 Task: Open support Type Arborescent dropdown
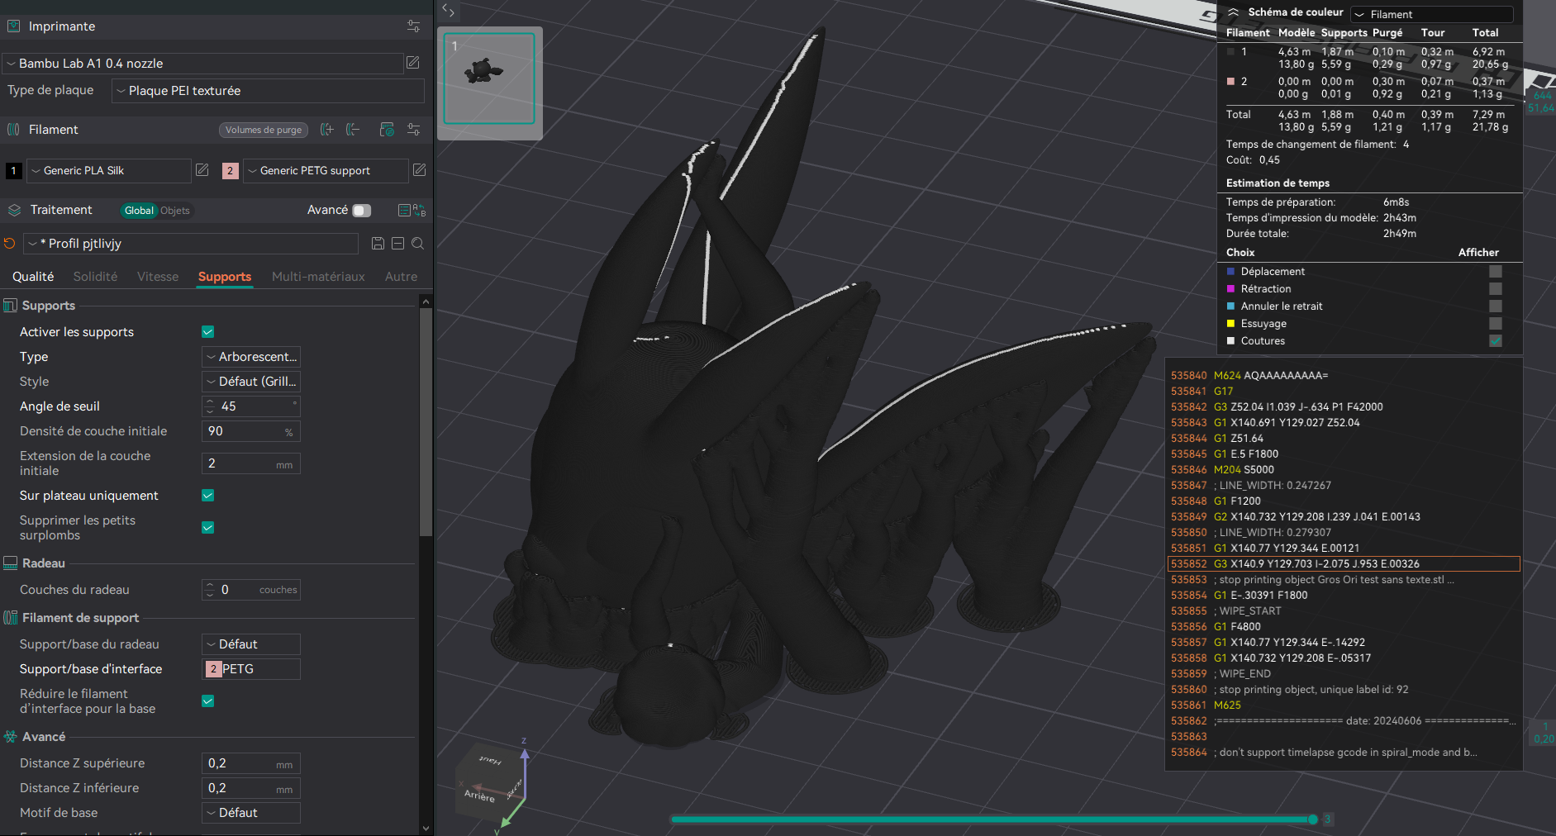tap(251, 357)
